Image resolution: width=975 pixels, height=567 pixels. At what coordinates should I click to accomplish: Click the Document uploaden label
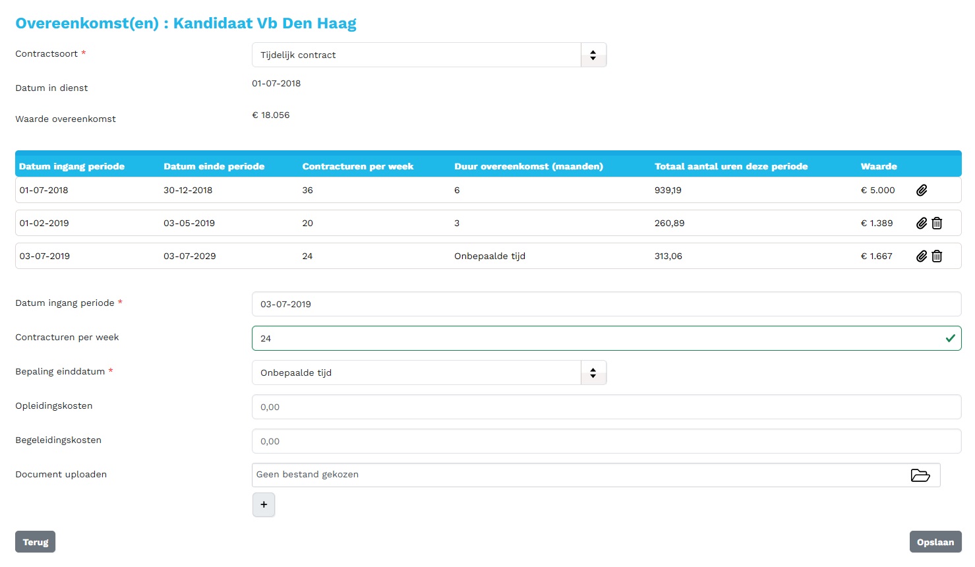pyautogui.click(x=61, y=474)
